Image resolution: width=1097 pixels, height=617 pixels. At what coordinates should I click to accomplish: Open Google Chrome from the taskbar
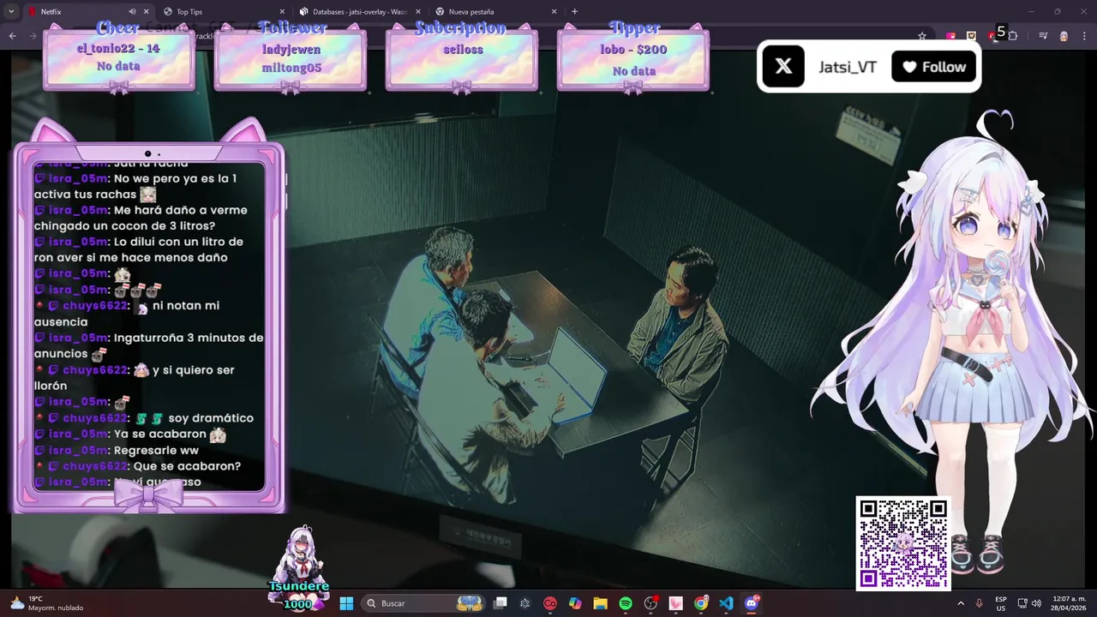(701, 603)
